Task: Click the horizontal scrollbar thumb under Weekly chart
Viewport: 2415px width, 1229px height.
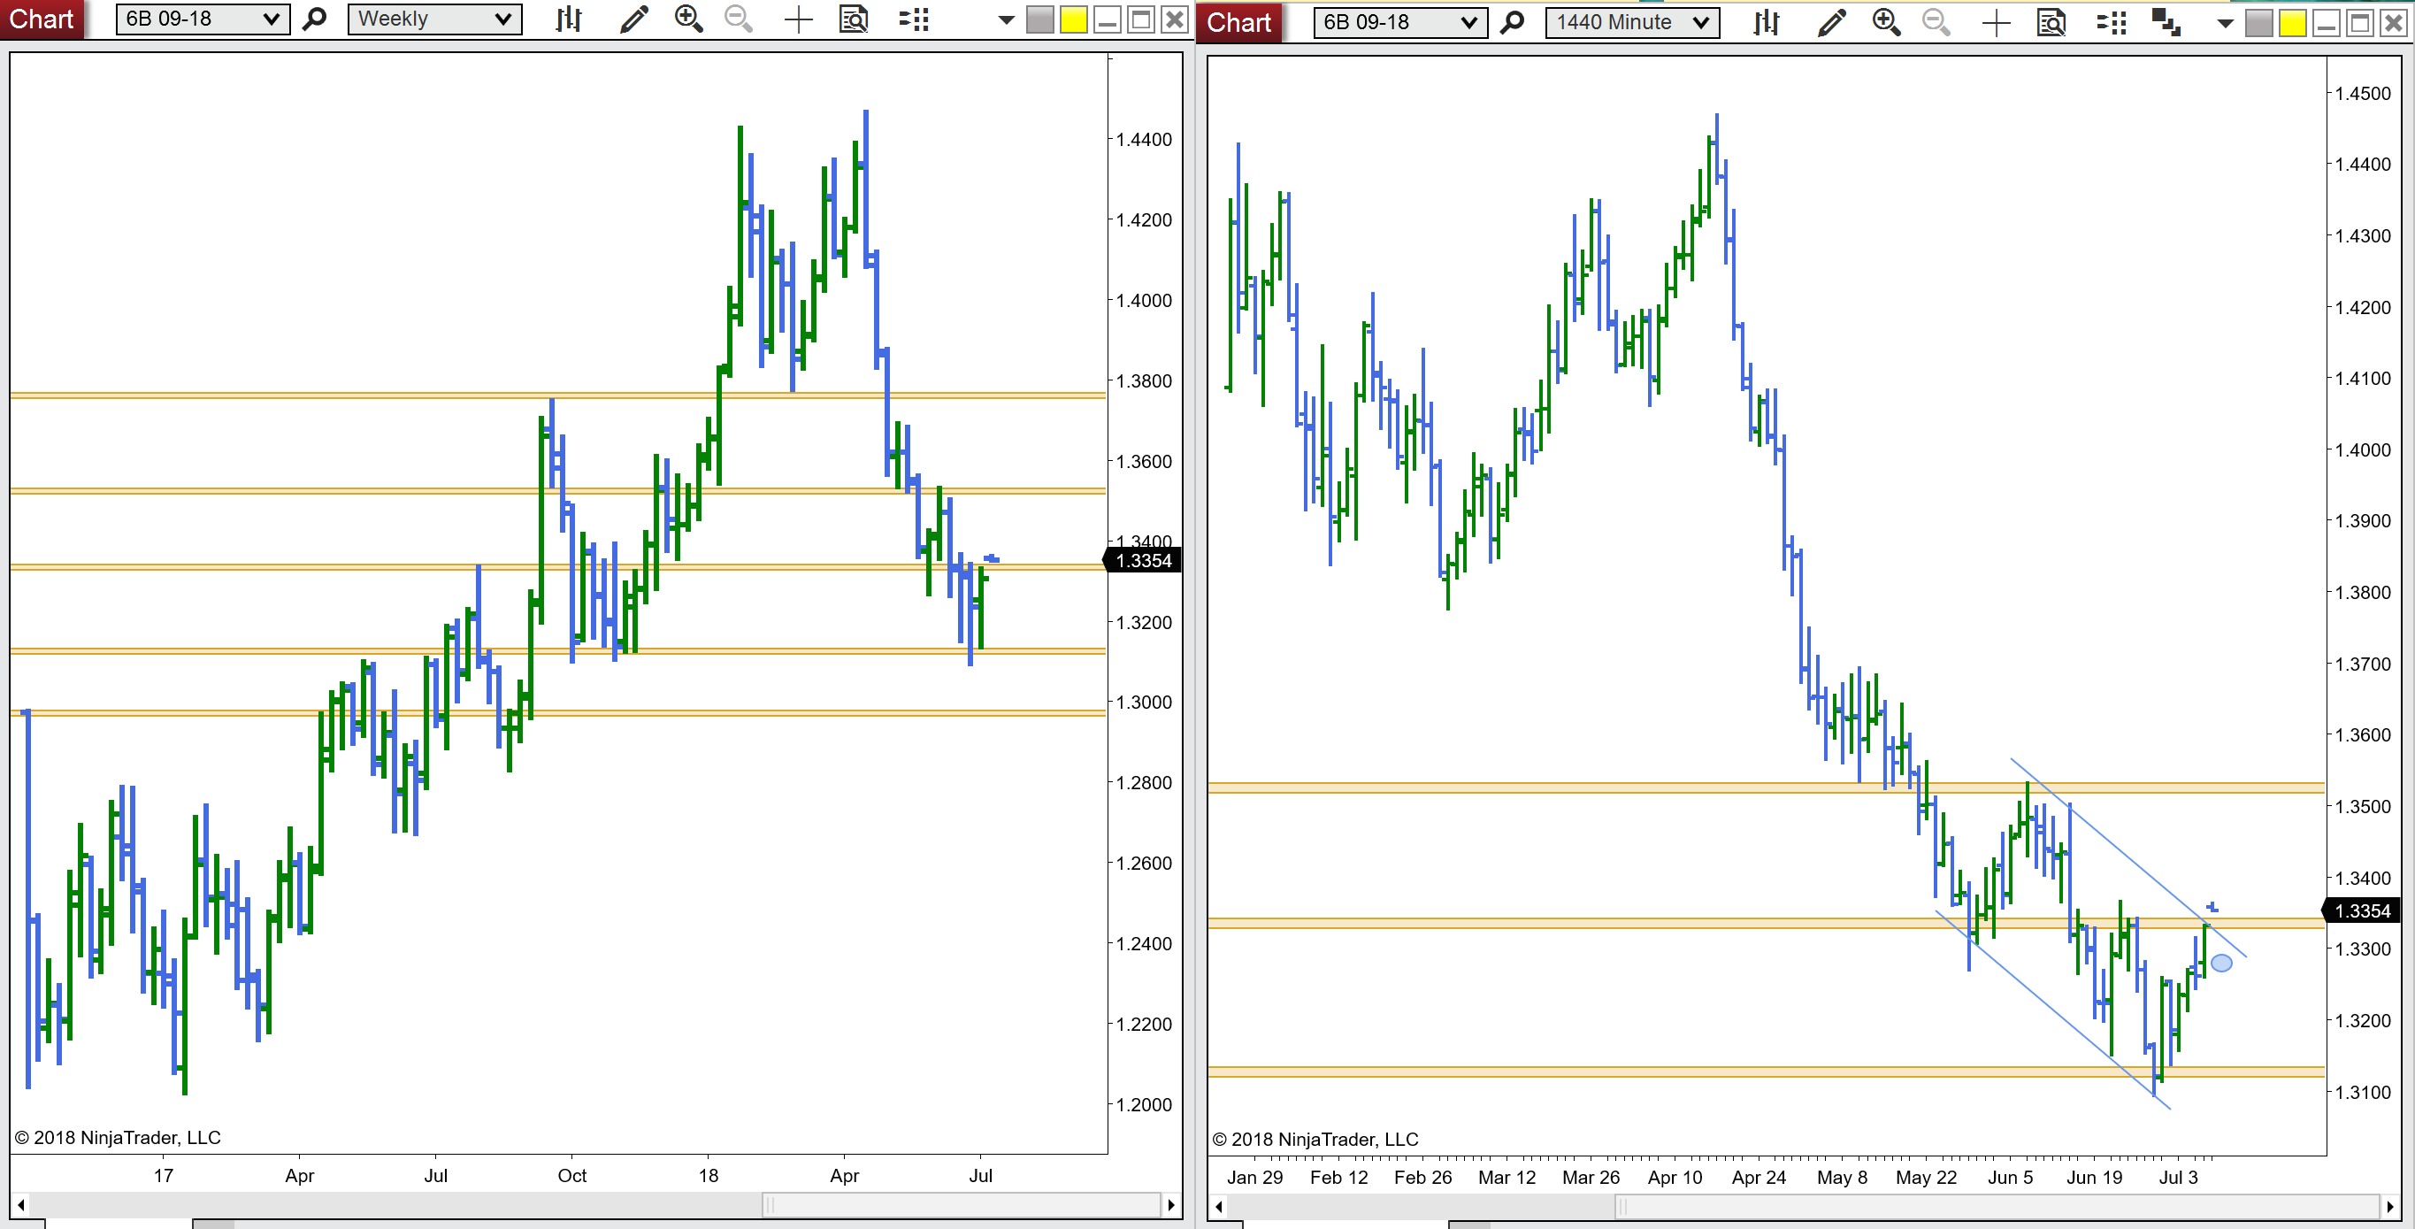Action: (x=962, y=1204)
